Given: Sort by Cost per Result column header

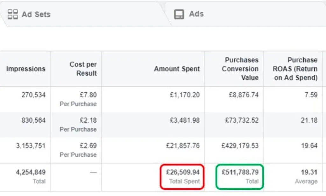Looking at the screenshot, I should 83,69.
